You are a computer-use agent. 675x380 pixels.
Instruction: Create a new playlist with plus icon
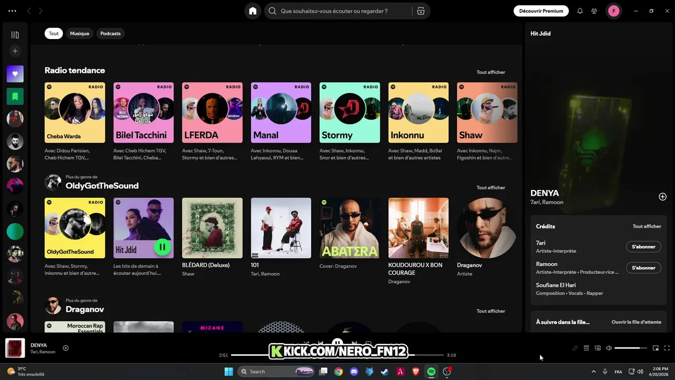15,51
